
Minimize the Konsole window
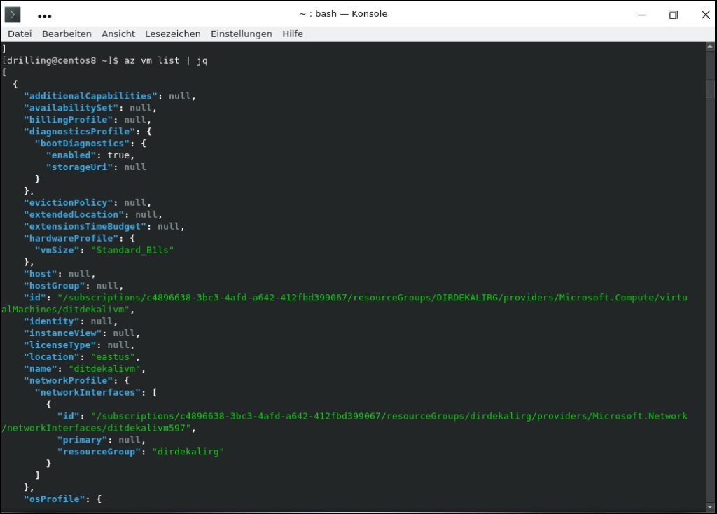641,15
